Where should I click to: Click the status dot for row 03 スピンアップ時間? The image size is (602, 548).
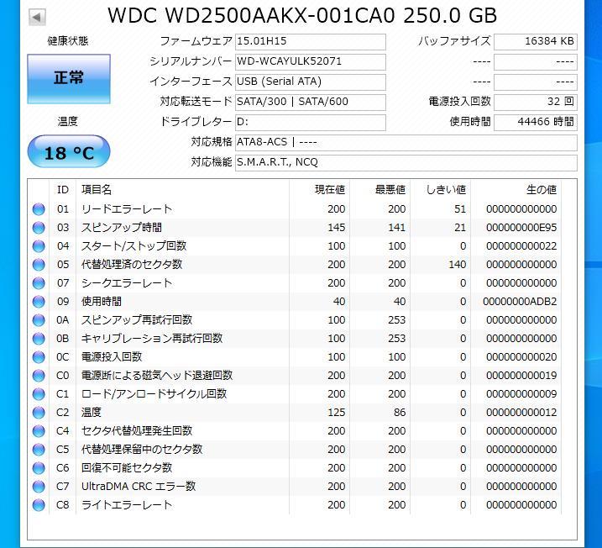[39, 228]
